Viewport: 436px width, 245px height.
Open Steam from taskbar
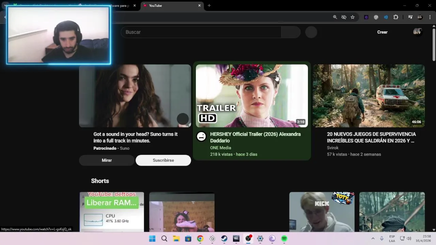pyautogui.click(x=224, y=239)
